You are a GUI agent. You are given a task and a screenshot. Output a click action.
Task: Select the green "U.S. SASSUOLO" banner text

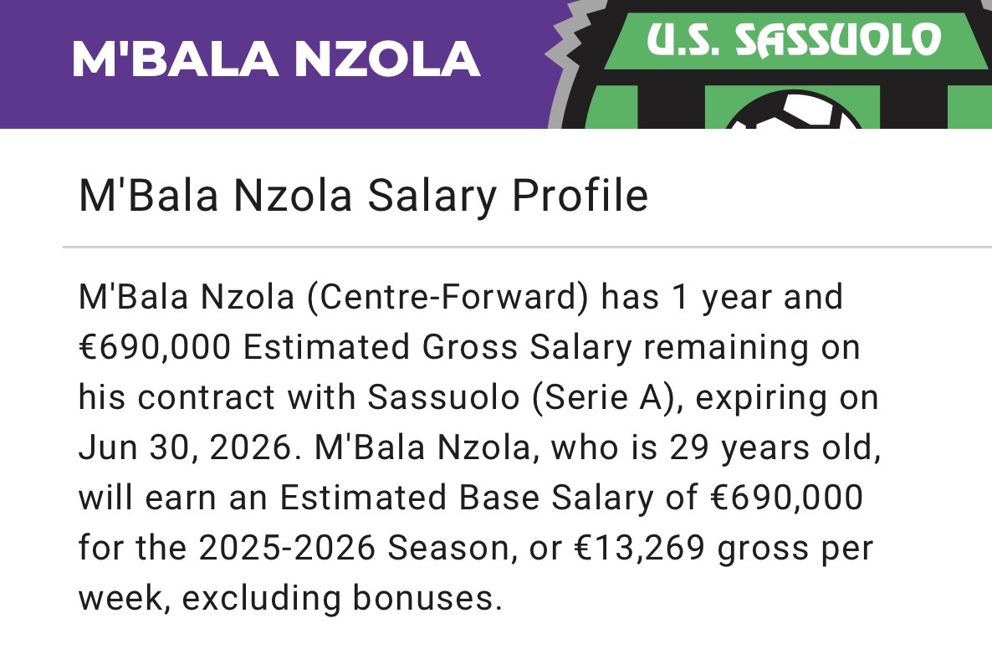tap(794, 39)
